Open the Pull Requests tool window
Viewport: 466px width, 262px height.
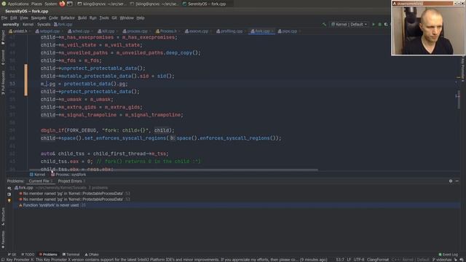tap(3, 82)
